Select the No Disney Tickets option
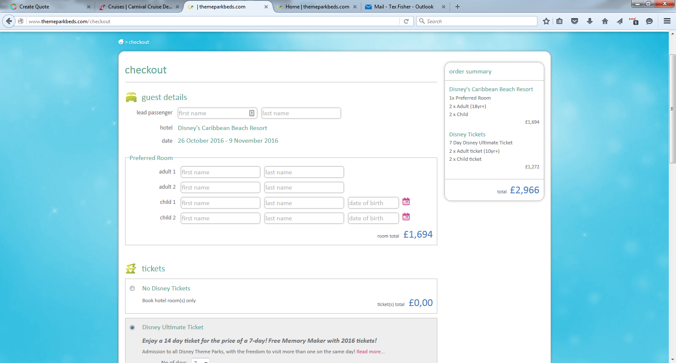Viewport: 676px width, 363px height. click(132, 288)
